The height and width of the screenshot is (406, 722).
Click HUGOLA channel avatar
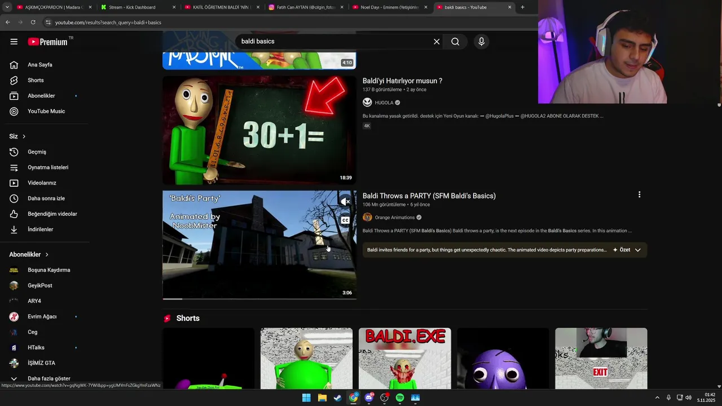click(x=367, y=103)
